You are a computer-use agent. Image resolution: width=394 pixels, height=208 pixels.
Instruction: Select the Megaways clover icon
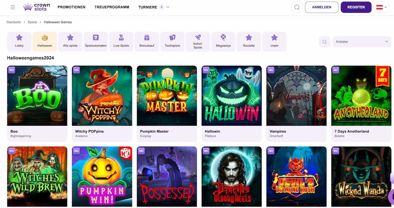(x=223, y=37)
